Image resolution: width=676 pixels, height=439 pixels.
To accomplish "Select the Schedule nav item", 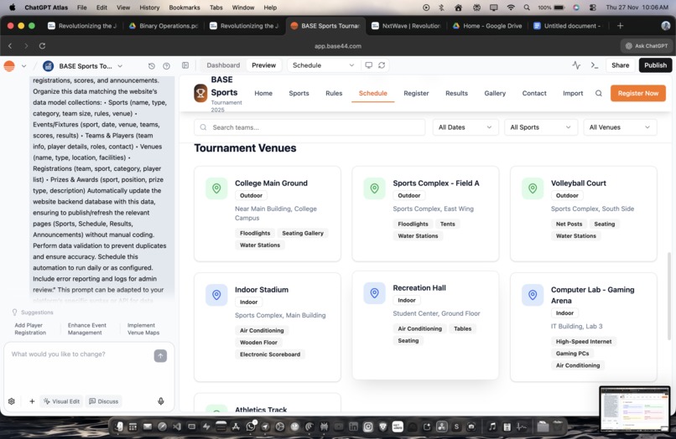I will (372, 93).
